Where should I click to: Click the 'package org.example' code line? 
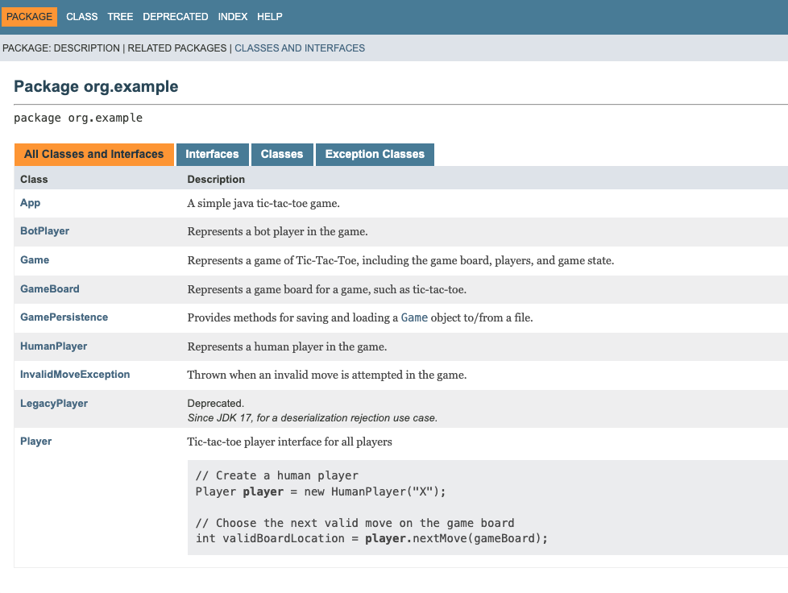[x=78, y=118]
